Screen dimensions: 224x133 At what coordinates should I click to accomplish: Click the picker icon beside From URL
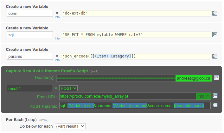pyautogui.click(x=215, y=96)
